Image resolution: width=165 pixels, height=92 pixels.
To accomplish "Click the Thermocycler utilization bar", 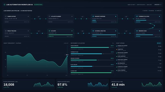I will [92, 54].
